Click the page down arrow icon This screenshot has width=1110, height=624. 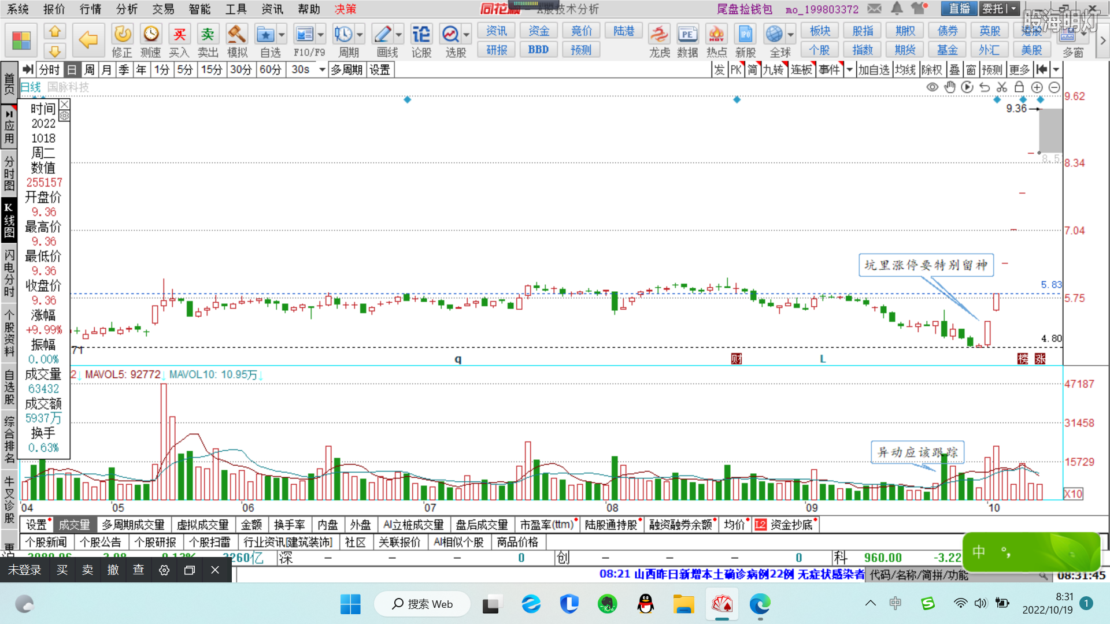[x=54, y=51]
